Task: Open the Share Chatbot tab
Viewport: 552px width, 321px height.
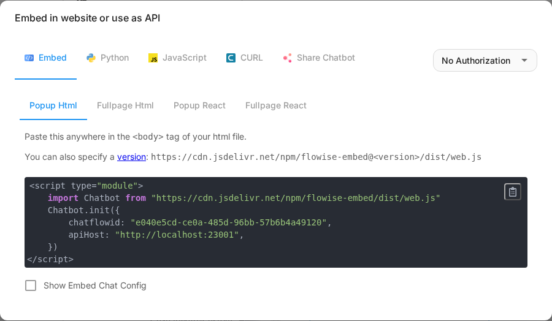Action: coord(319,58)
